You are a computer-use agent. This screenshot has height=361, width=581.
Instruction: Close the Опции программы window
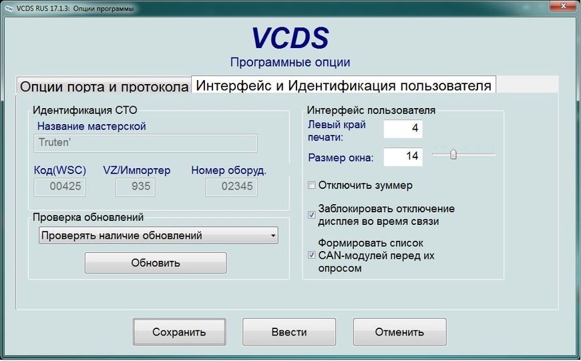pos(563,6)
